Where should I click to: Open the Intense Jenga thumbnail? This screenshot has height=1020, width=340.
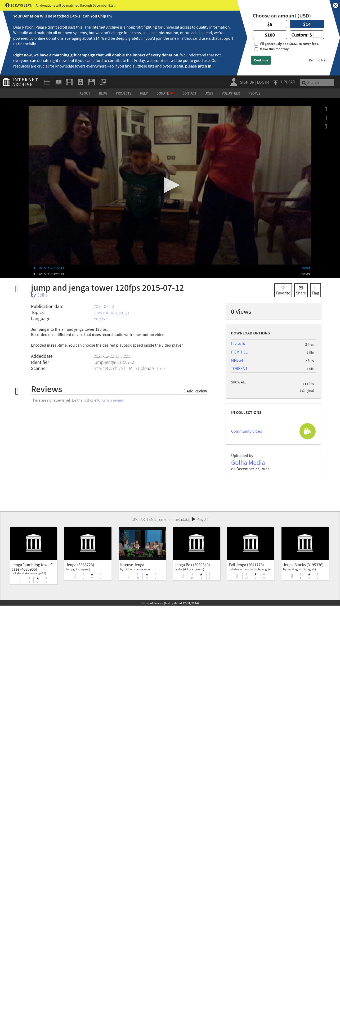click(142, 543)
